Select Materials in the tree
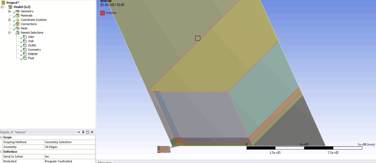This screenshot has width=376, height=163. (x=26, y=15)
